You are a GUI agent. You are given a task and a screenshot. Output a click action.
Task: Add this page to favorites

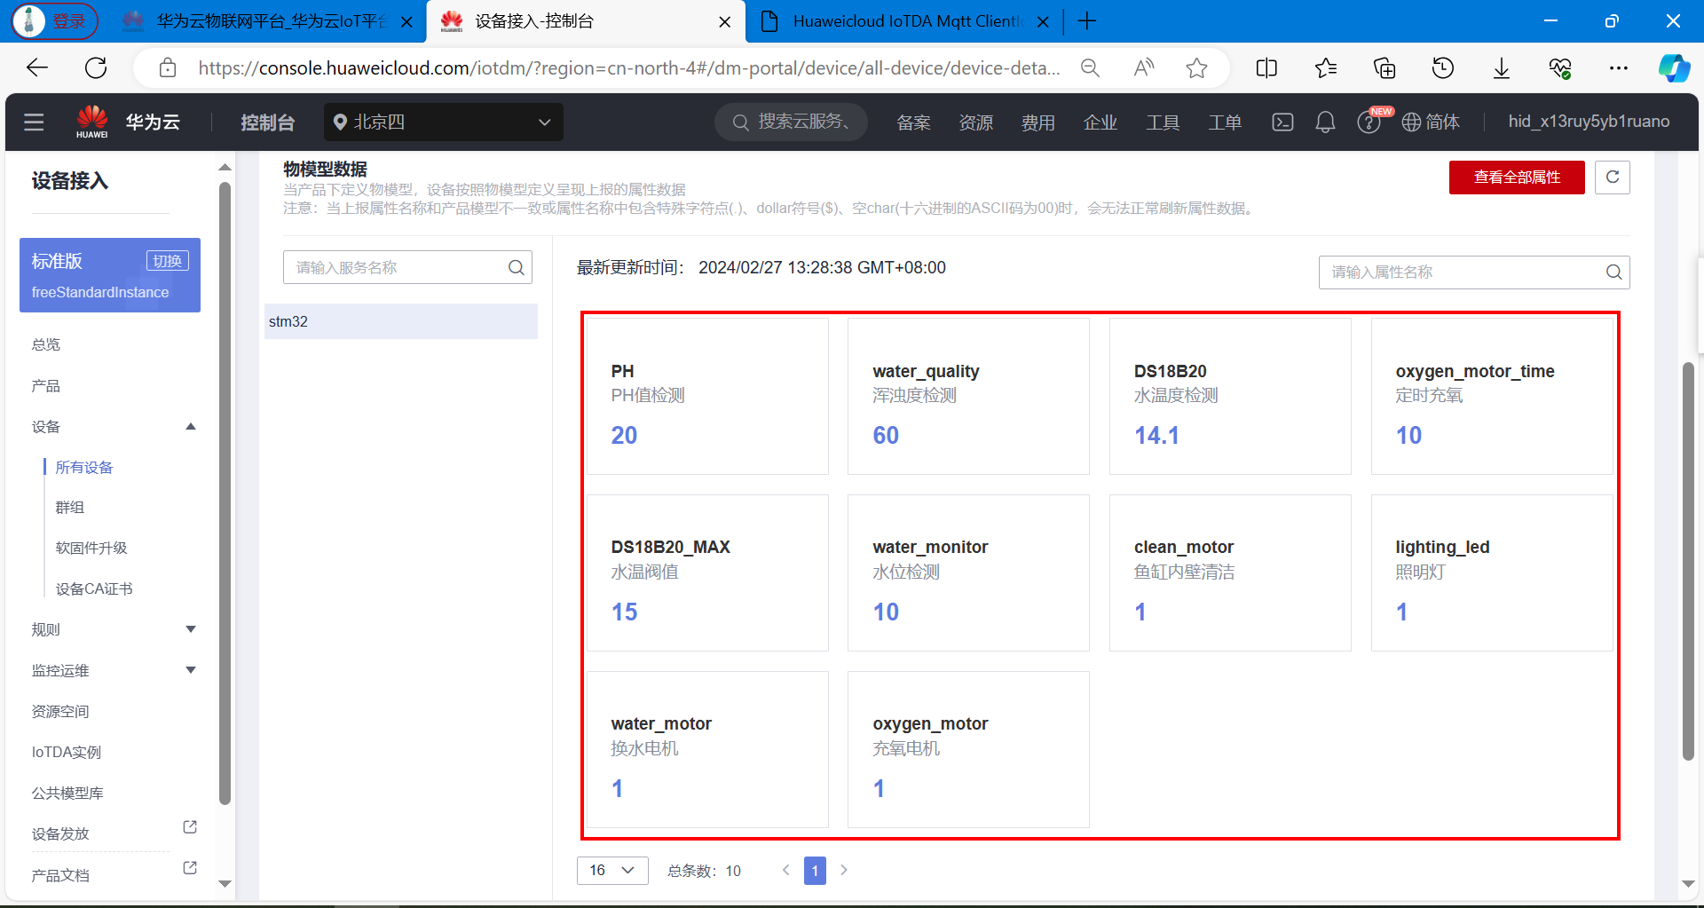(1196, 68)
